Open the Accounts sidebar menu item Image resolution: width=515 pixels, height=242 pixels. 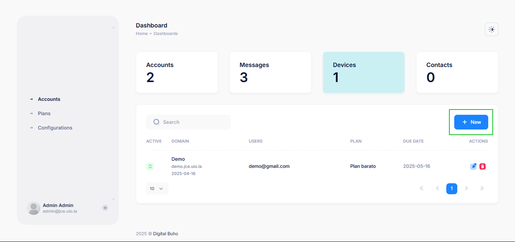49,99
